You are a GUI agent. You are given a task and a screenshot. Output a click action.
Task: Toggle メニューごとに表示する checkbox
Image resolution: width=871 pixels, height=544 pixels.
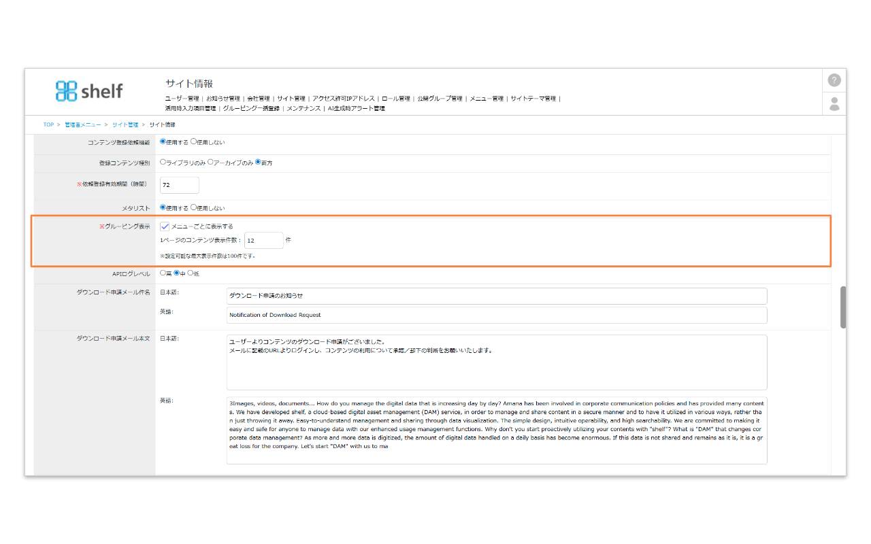pyautogui.click(x=165, y=226)
